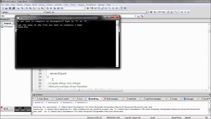Switch to the Cscope tab
Image resolution: width=211 pixels, height=119 pixels.
click(x=174, y=99)
